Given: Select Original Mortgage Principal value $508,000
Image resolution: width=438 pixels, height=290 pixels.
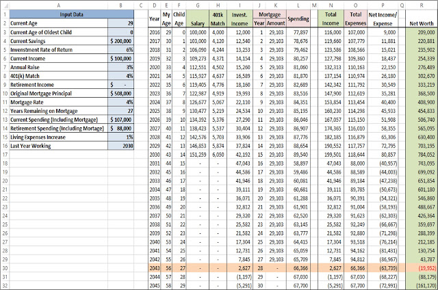Looking at the screenshot, I should (120, 93).
